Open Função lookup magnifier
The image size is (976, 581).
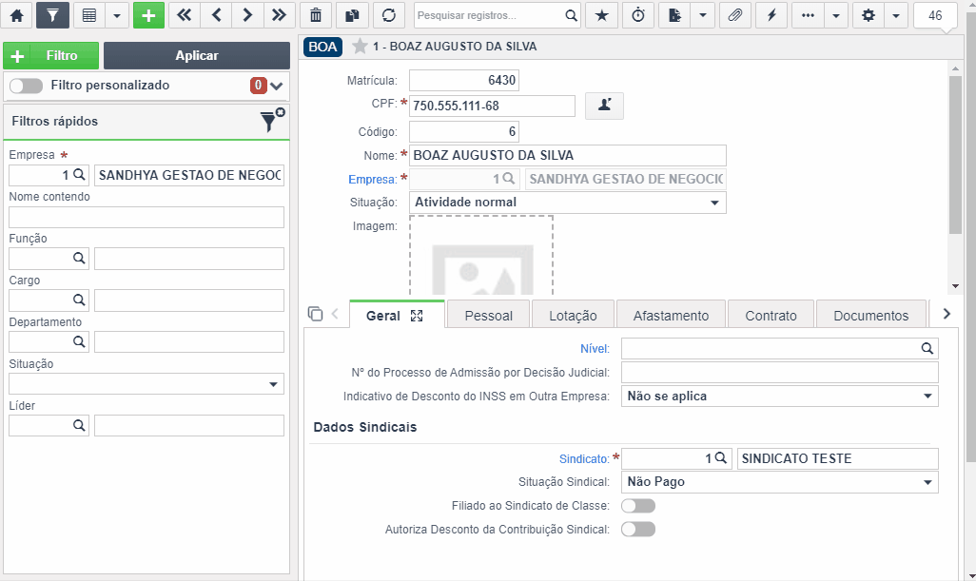pyautogui.click(x=79, y=258)
